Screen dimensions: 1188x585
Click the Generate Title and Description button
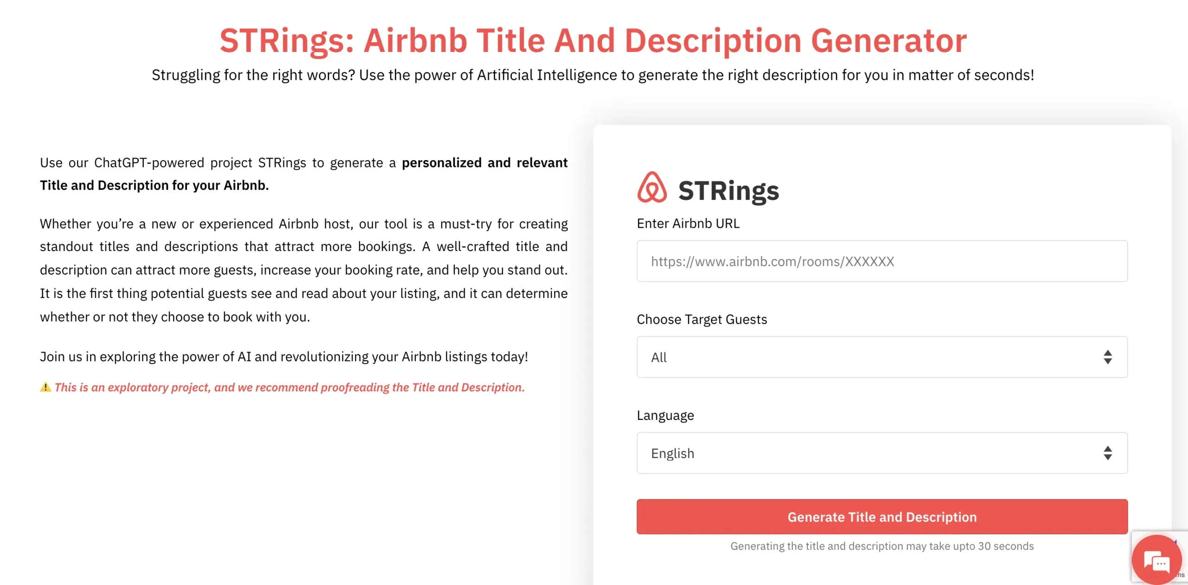[x=882, y=516]
